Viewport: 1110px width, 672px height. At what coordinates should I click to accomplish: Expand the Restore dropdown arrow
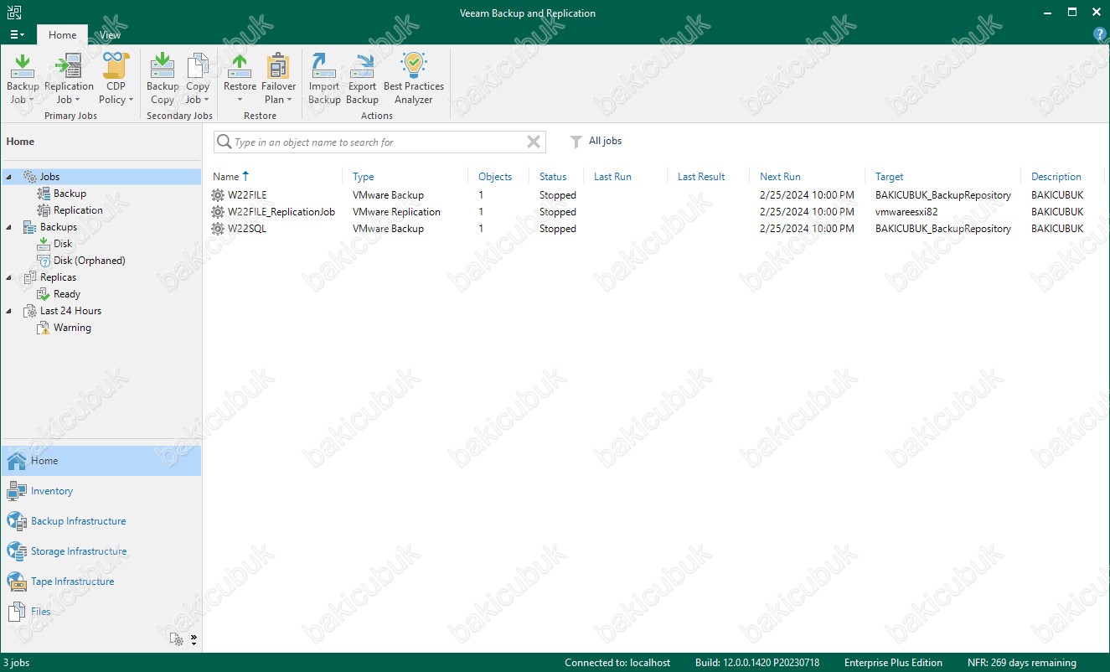click(x=240, y=100)
